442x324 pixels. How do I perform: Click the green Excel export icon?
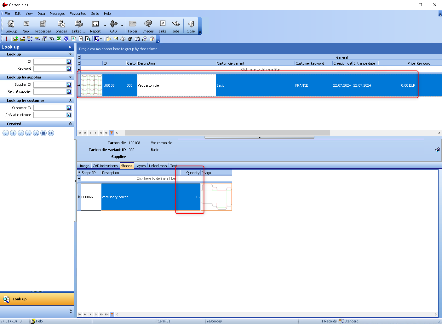tap(59, 39)
